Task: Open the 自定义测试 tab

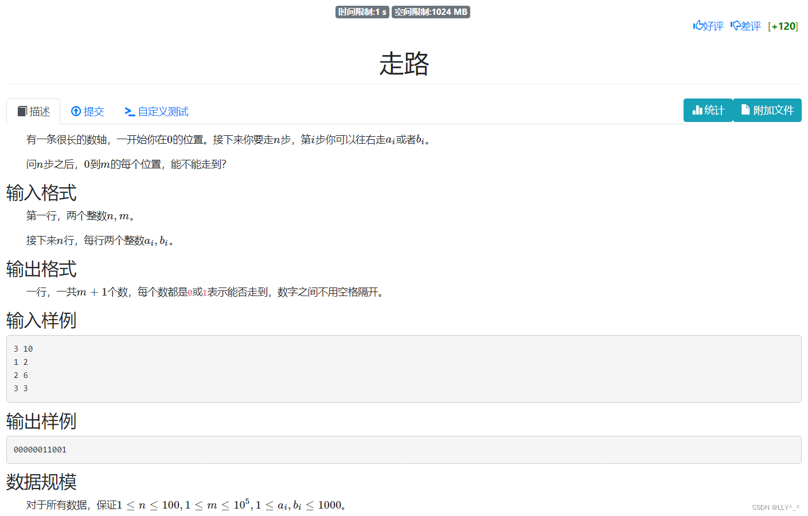Action: [x=157, y=111]
